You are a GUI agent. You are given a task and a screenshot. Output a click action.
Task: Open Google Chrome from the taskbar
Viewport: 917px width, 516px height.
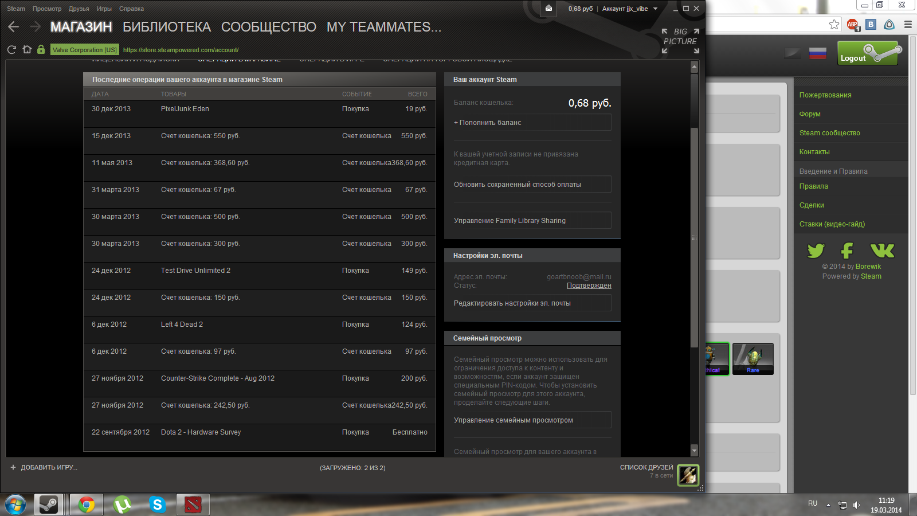[x=87, y=505]
